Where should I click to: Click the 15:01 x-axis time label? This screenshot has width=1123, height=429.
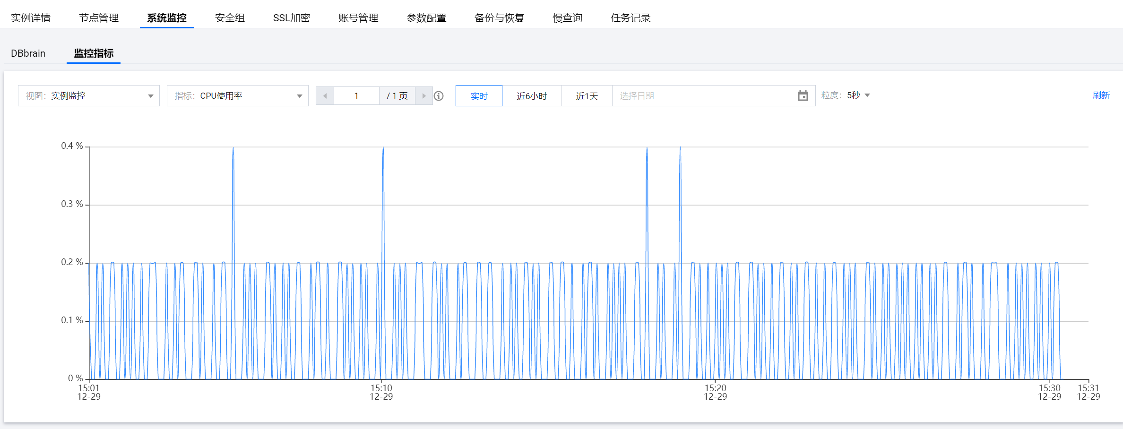click(x=89, y=388)
